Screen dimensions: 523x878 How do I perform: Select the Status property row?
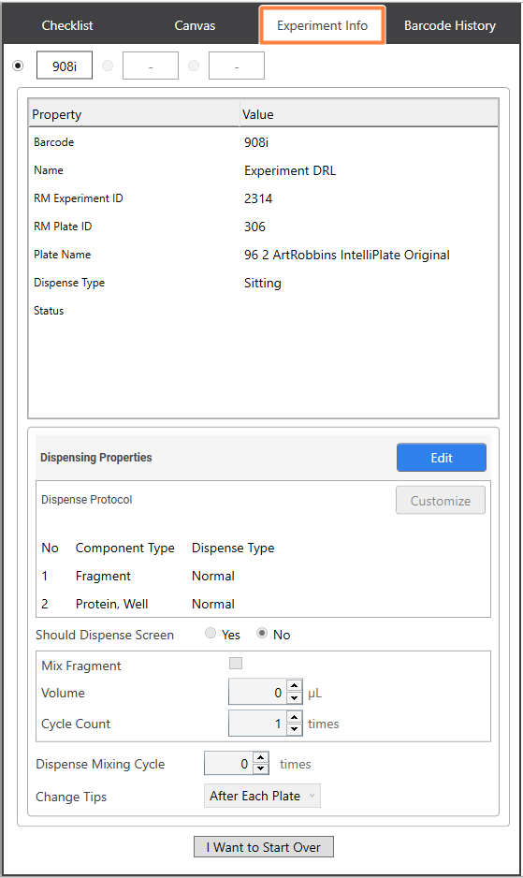tap(263, 310)
